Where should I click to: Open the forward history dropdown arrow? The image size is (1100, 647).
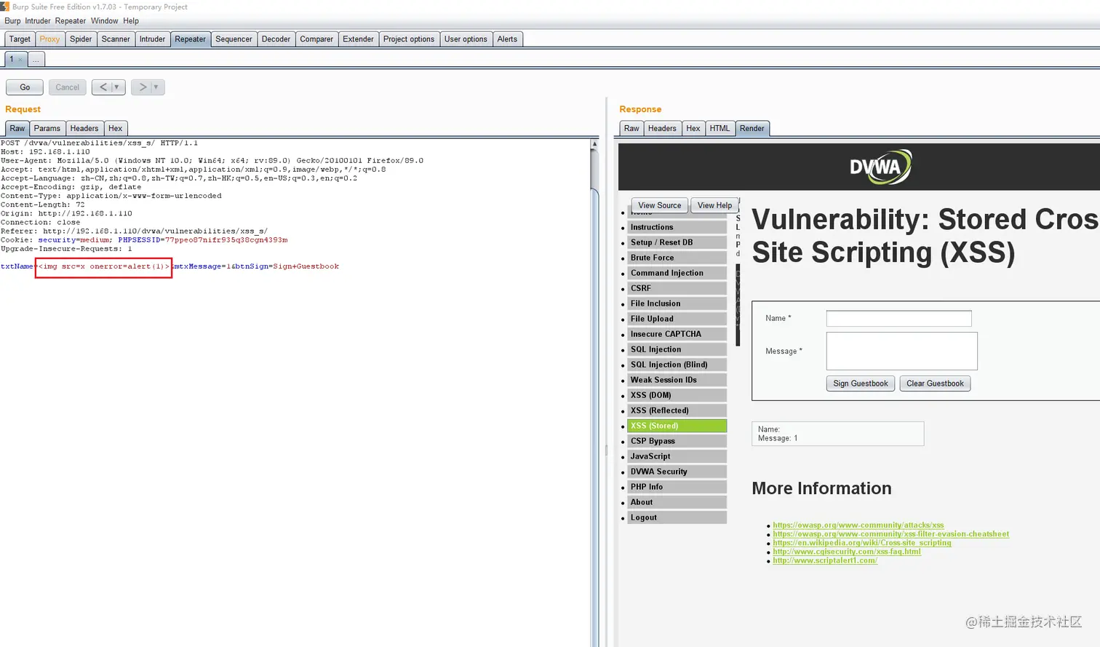(x=156, y=87)
